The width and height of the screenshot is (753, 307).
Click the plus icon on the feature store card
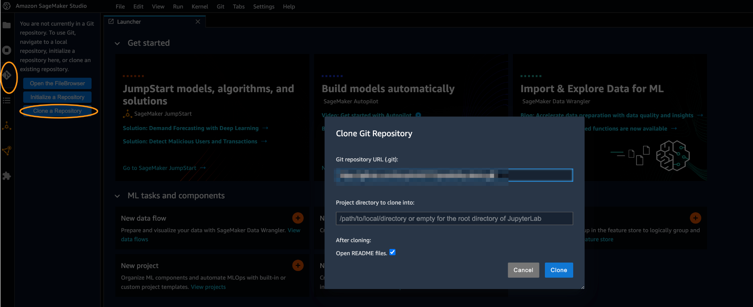[695, 218]
